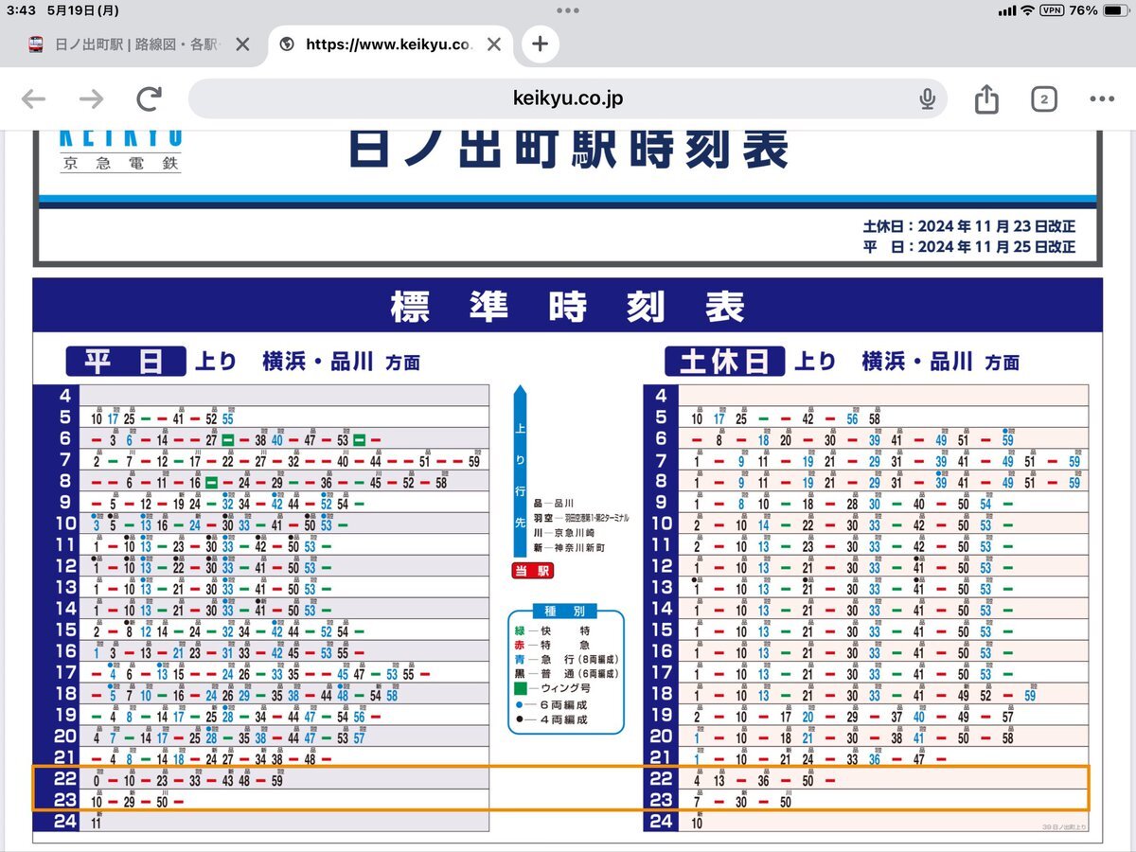This screenshot has width=1136, height=852.
Task: Click the 種別 legend header
Action: pyautogui.click(x=566, y=612)
